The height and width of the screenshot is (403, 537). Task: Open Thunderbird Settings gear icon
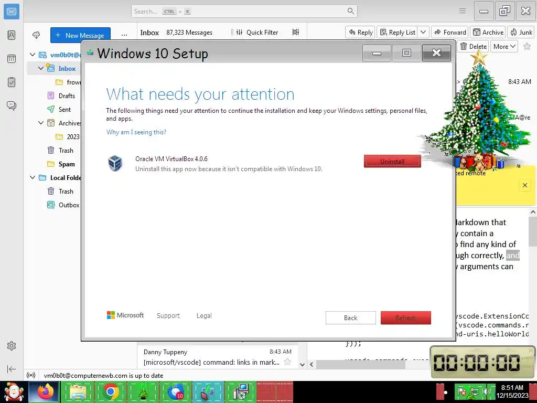[12, 346]
